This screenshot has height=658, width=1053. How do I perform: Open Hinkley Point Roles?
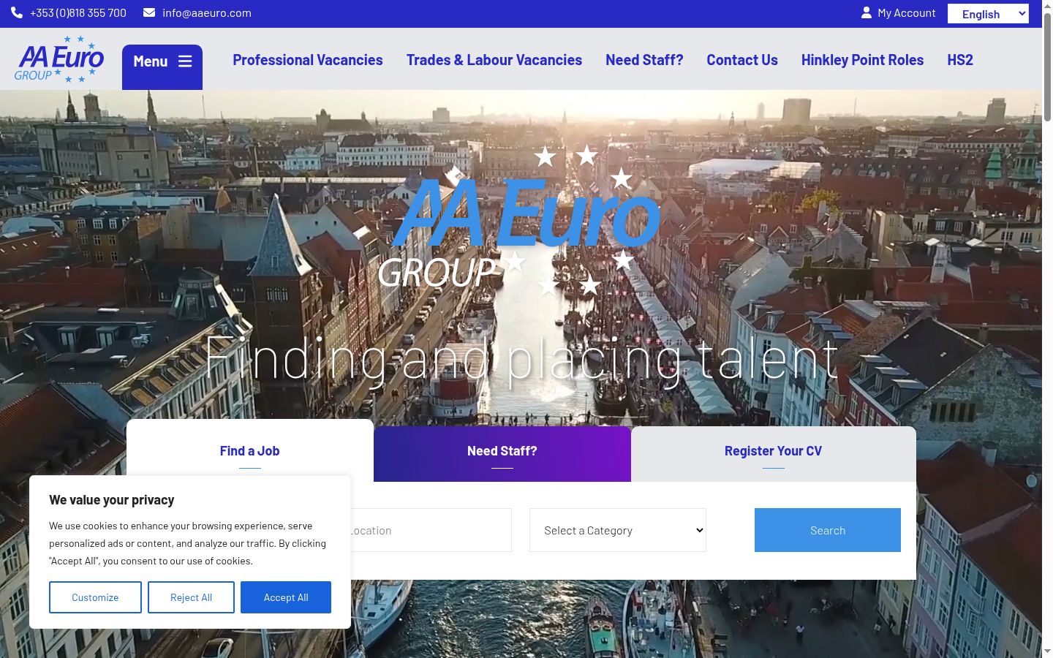point(862,60)
